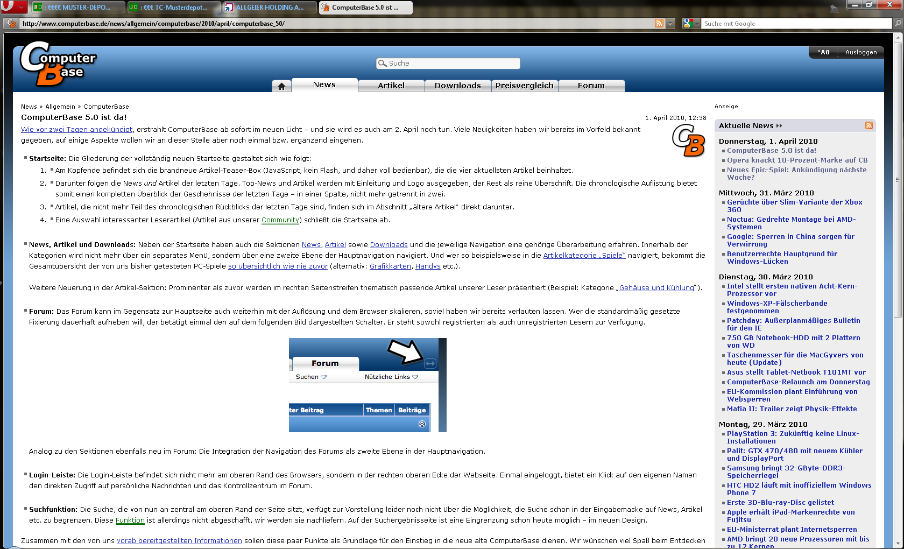
Task: Open the Grafikkarten link
Action: tap(391, 266)
